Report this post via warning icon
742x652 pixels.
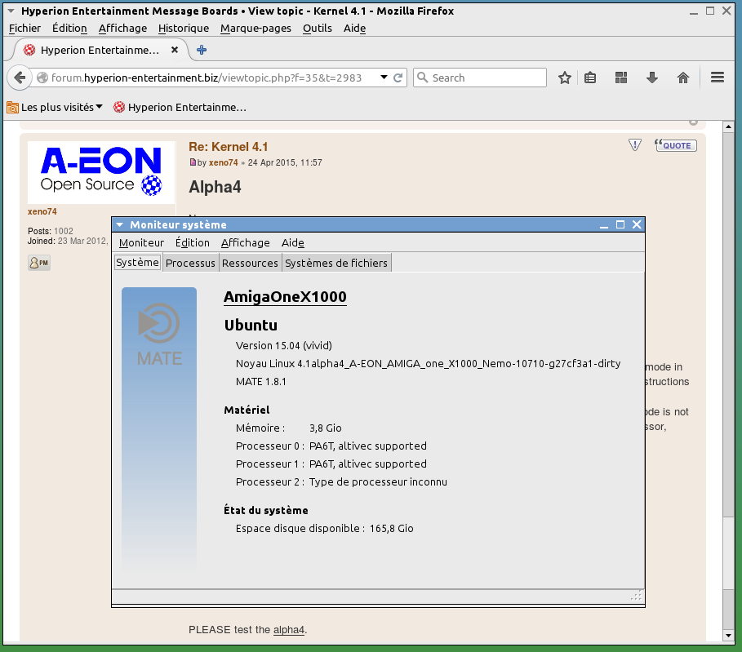635,145
